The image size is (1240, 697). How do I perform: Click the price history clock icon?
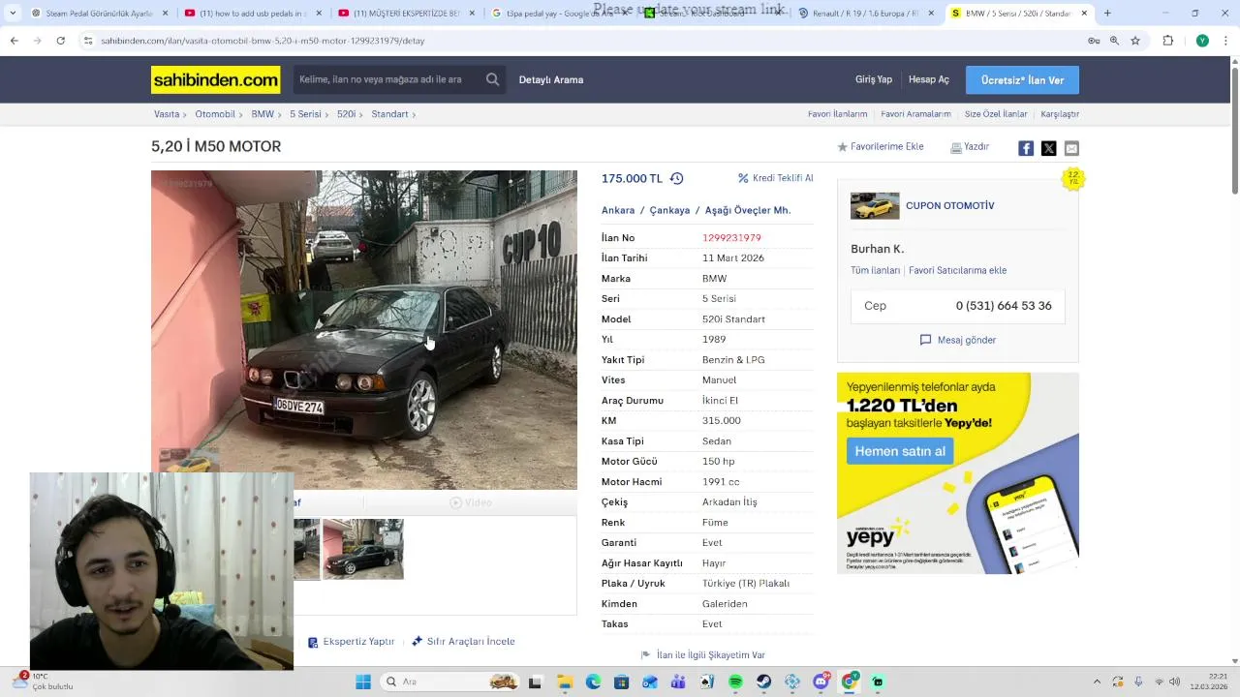pyautogui.click(x=676, y=178)
